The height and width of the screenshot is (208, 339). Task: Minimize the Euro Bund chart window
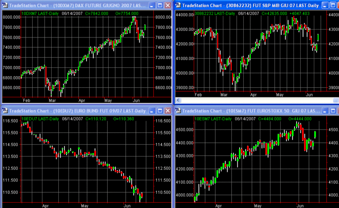pyautogui.click(x=153, y=111)
